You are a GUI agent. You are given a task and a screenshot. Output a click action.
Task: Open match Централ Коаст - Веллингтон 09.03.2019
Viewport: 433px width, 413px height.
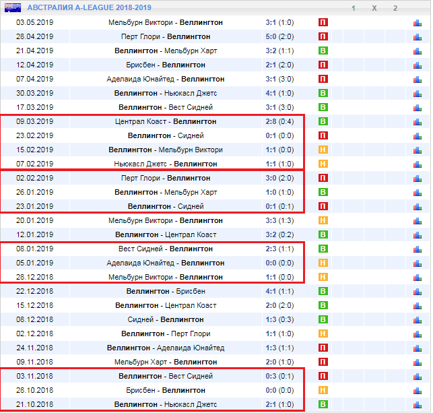[166, 121]
